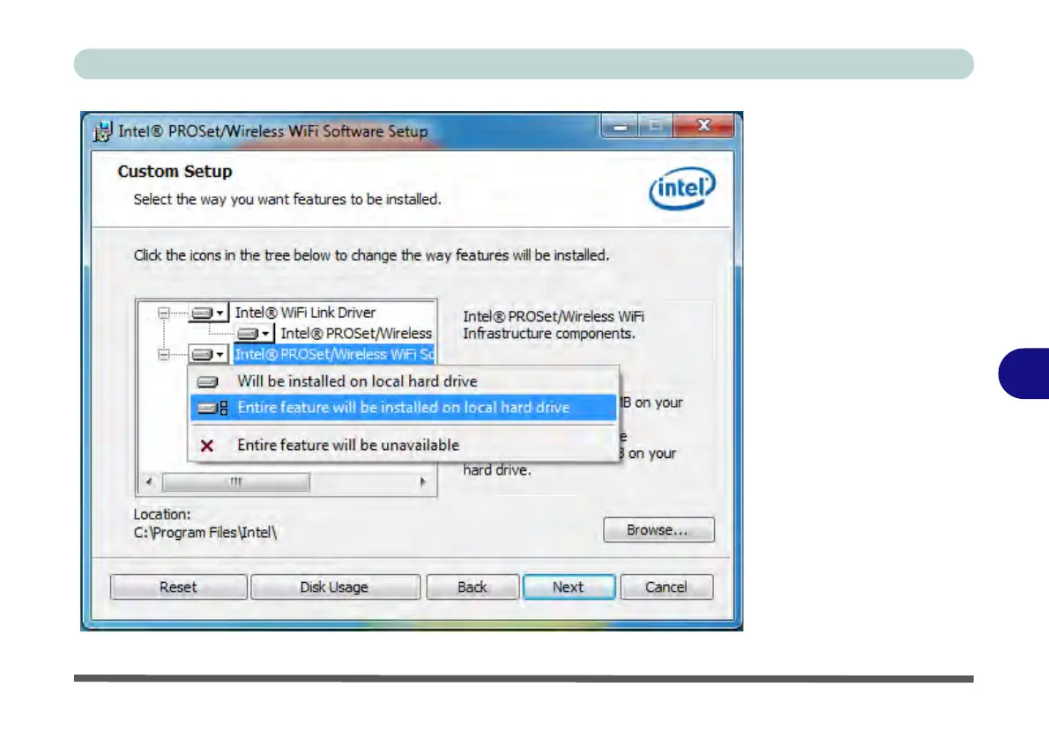Click the right arrow of the tree scrollbar
This screenshot has height=738, width=1049.
coord(423,482)
